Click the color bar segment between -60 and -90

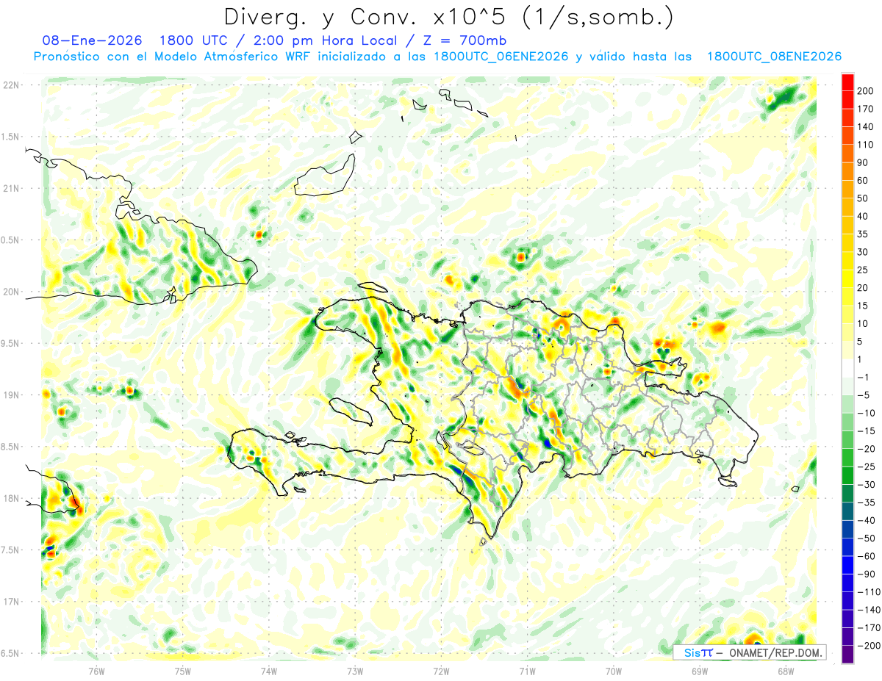[847, 565]
